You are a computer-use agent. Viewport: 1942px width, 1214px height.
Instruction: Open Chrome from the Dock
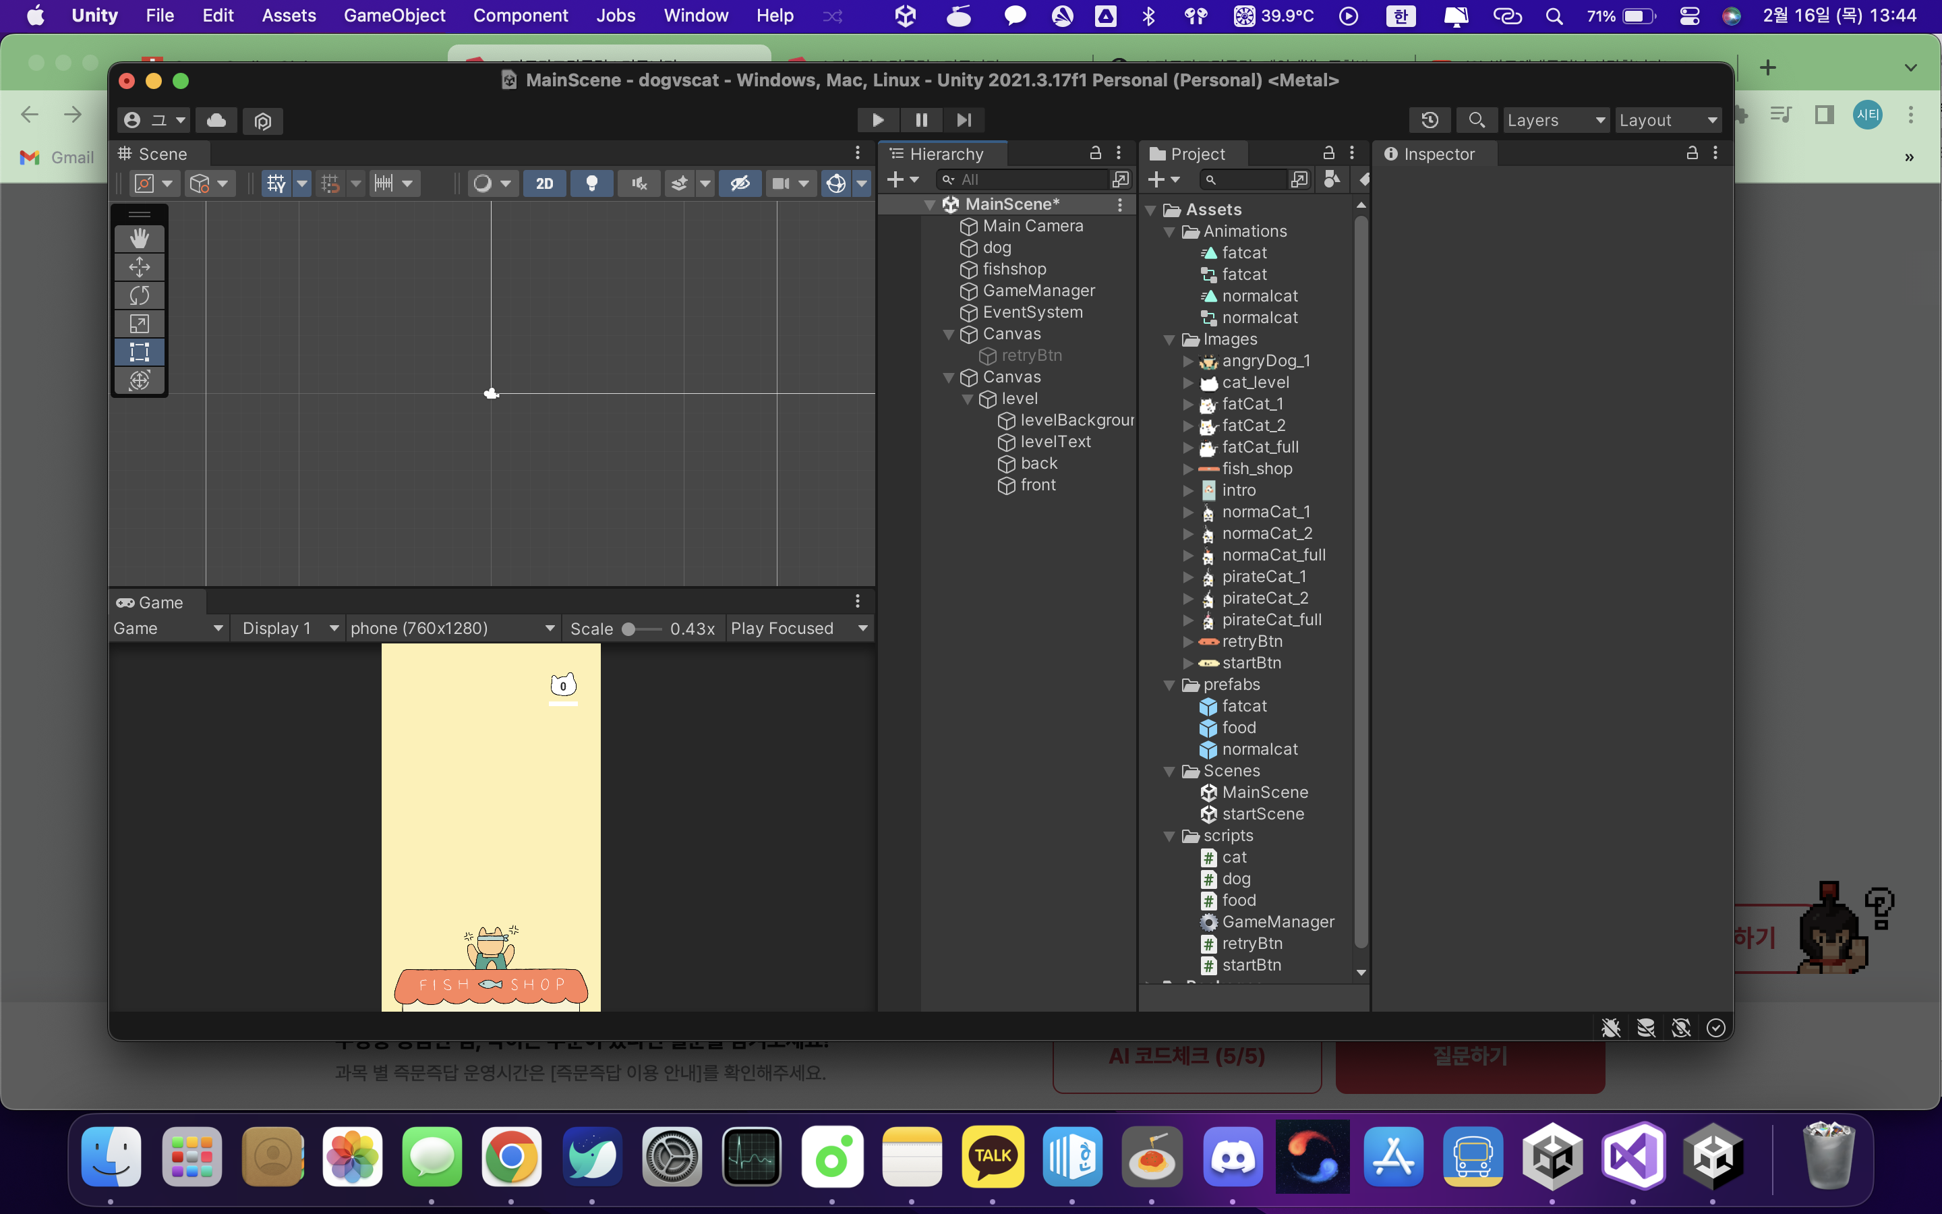tap(511, 1157)
